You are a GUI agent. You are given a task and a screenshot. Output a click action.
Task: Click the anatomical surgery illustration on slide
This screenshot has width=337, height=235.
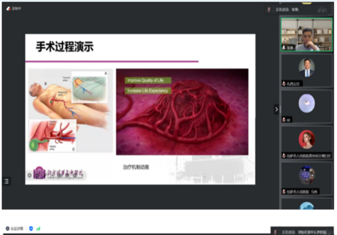(70, 110)
